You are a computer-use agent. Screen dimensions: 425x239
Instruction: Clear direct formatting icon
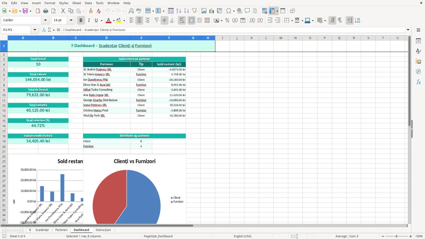(99, 11)
